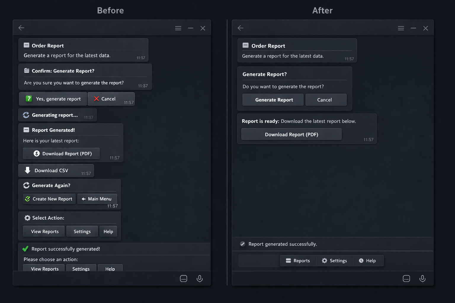Click chat bubble icon in After panel
The image size is (455, 303).
coord(406,278)
